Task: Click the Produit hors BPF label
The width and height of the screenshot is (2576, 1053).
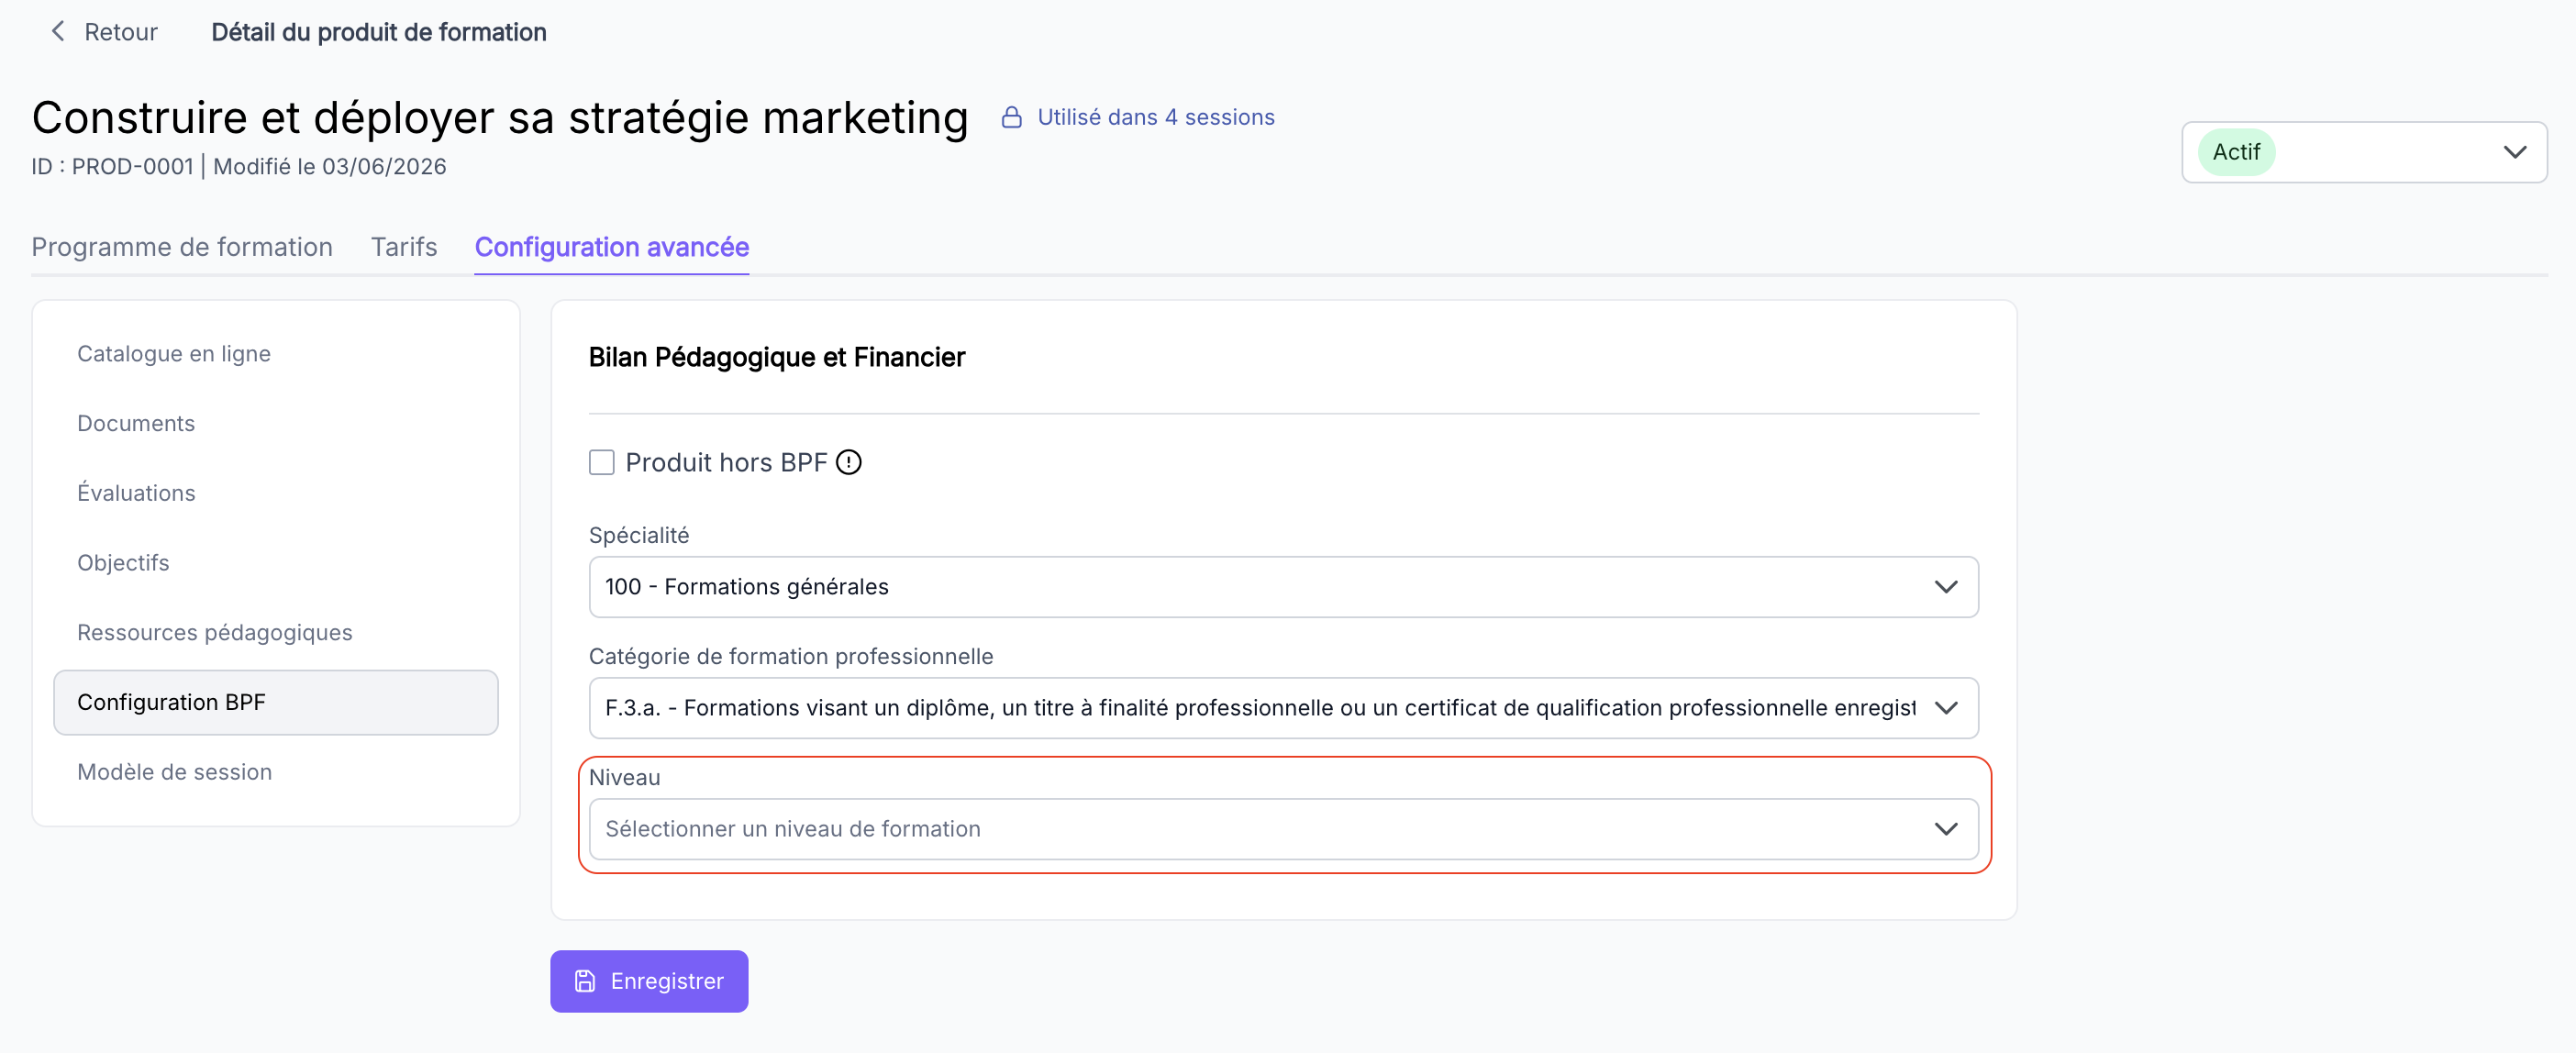Action: pos(726,463)
